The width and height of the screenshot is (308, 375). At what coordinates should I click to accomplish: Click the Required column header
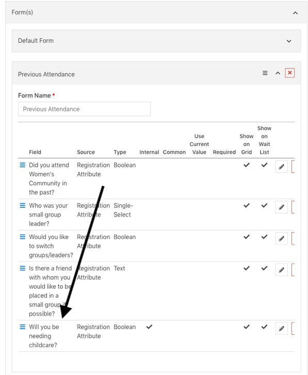tap(224, 152)
